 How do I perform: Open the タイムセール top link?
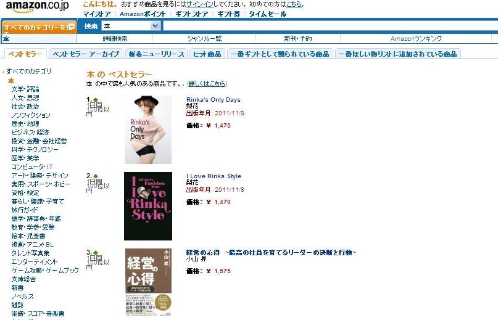[x=267, y=14]
